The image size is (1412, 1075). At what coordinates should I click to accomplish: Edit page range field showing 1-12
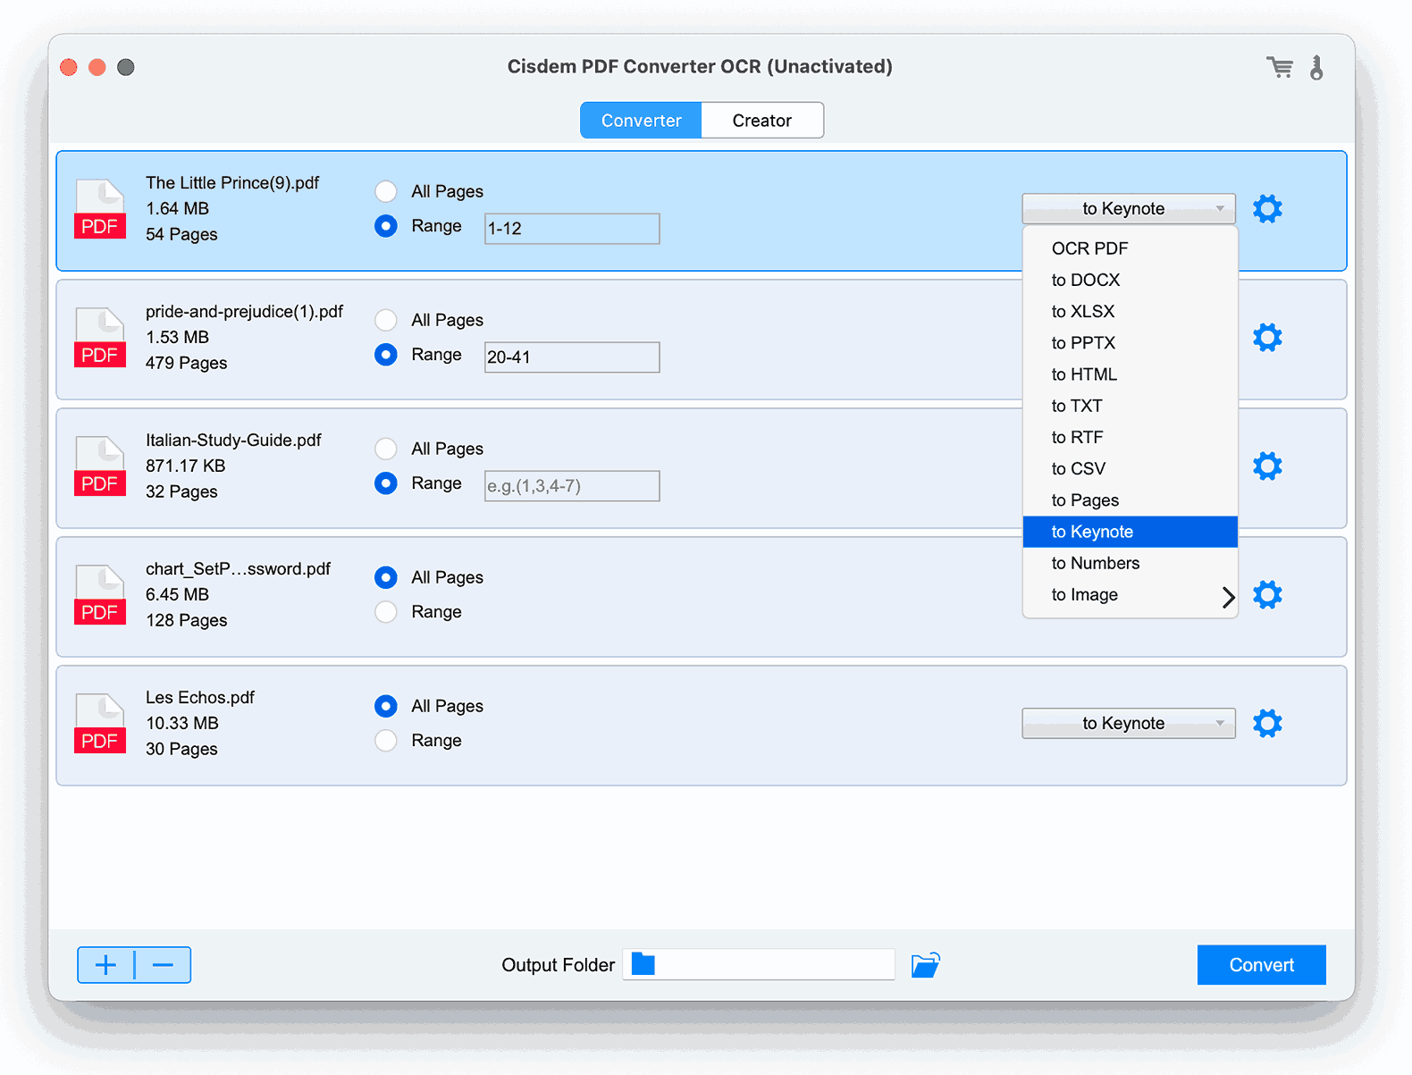tap(572, 229)
